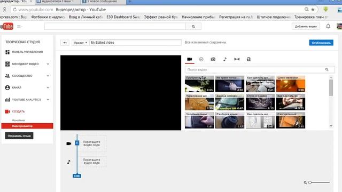This screenshot has width=342, height=192.
Task: Click the YouTube logo
Action: point(7,26)
